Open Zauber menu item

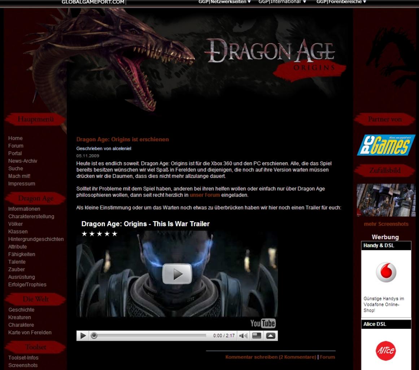16,270
